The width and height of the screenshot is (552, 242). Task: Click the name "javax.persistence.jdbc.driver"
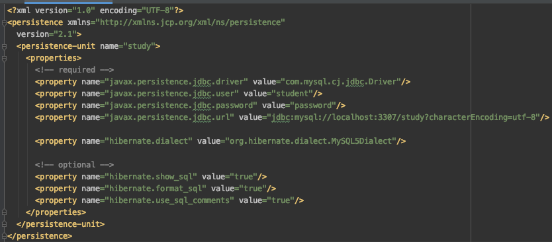177,82
